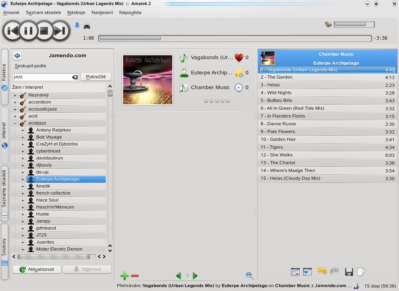Pause playback with the pause button
This screenshot has height=291, width=399.
point(28,31)
